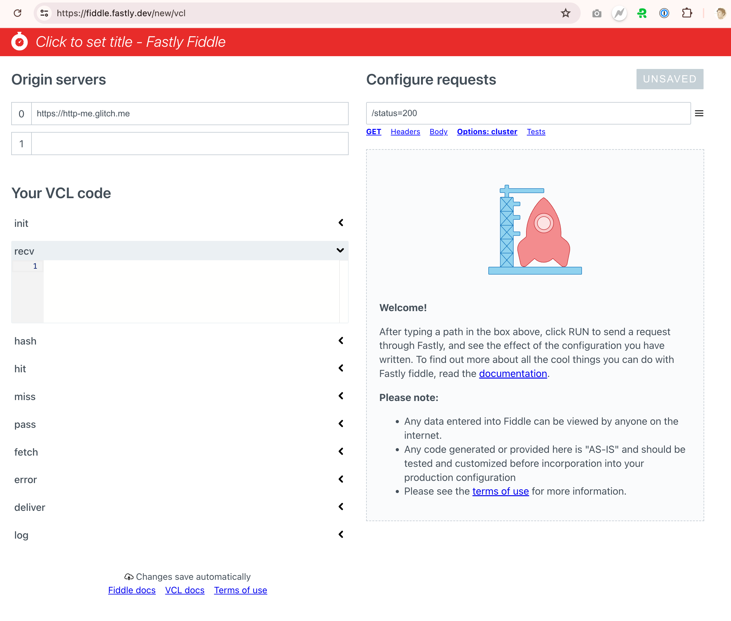Click the request path input field
The image size is (731, 621).
[x=492, y=113]
